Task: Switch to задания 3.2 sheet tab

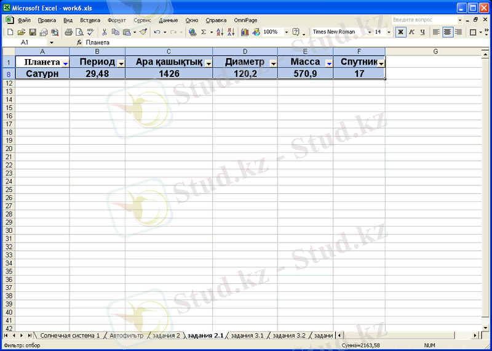Action: [x=289, y=336]
